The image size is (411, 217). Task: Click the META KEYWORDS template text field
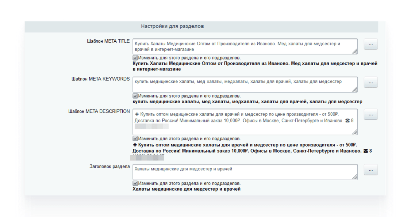tap(245, 85)
